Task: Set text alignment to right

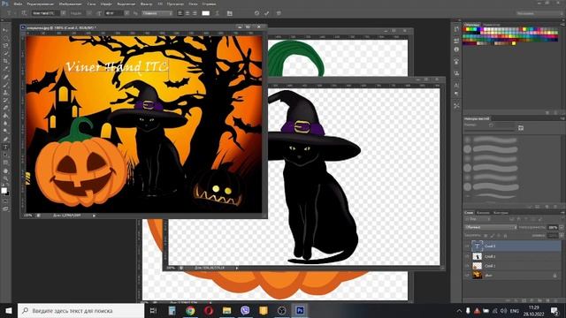Action: coord(195,13)
